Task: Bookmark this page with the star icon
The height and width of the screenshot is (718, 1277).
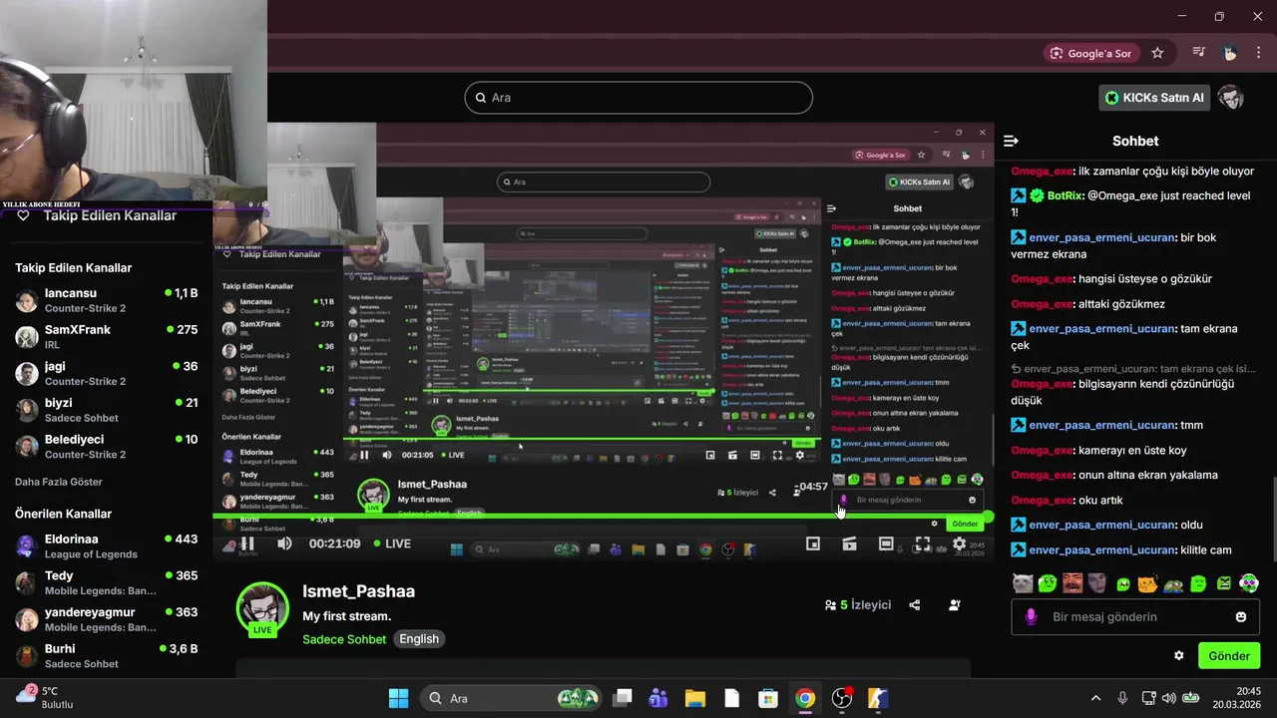Action: click(1157, 53)
